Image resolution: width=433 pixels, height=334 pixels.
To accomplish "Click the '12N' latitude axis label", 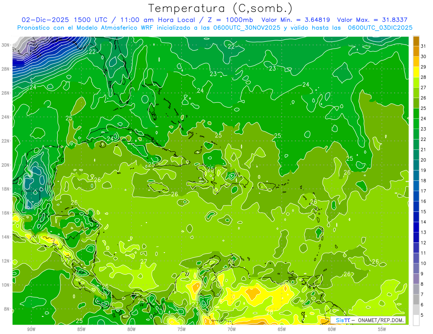I will coord(6,261).
